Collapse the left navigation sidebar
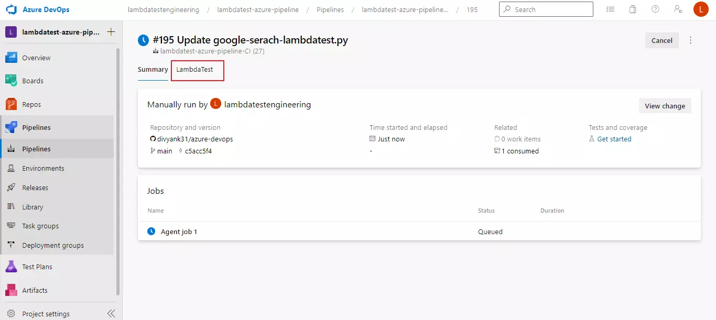716x320 pixels. point(111,313)
